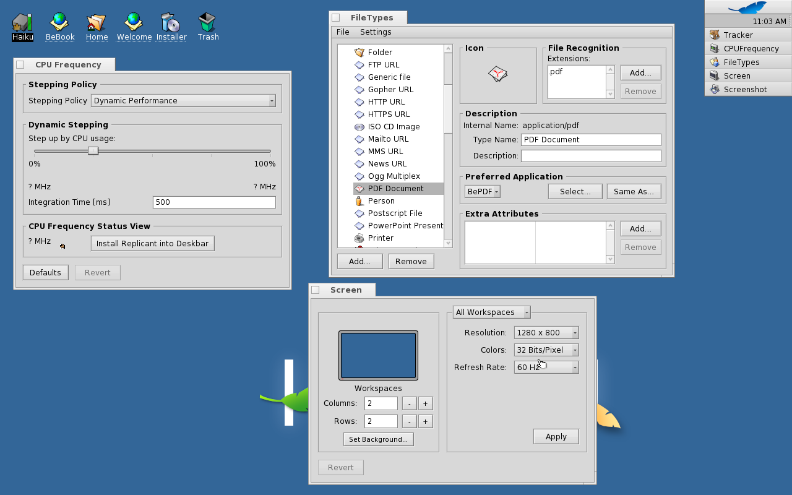Click Remove button below file types list

(x=411, y=262)
